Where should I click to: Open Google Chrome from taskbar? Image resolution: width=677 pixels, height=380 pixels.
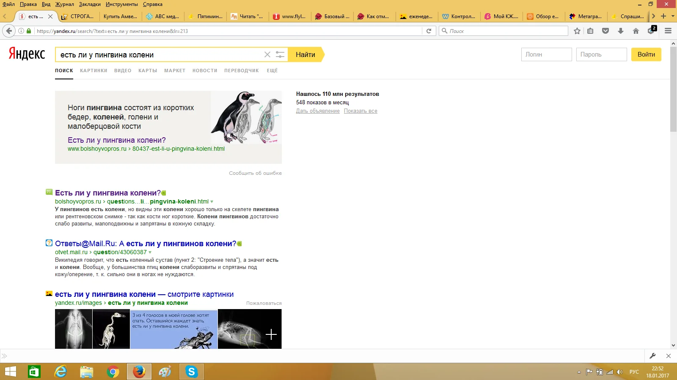113,372
